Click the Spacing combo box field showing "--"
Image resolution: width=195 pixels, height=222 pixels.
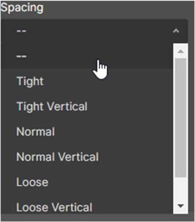(94, 31)
